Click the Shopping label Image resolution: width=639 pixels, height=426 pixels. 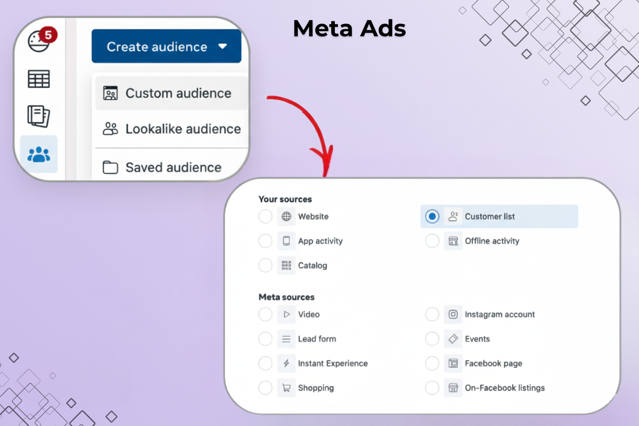(x=316, y=388)
